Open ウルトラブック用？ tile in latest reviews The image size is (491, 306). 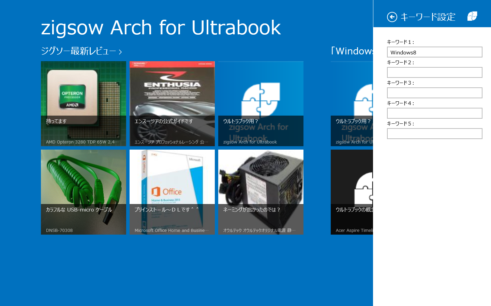click(261, 104)
